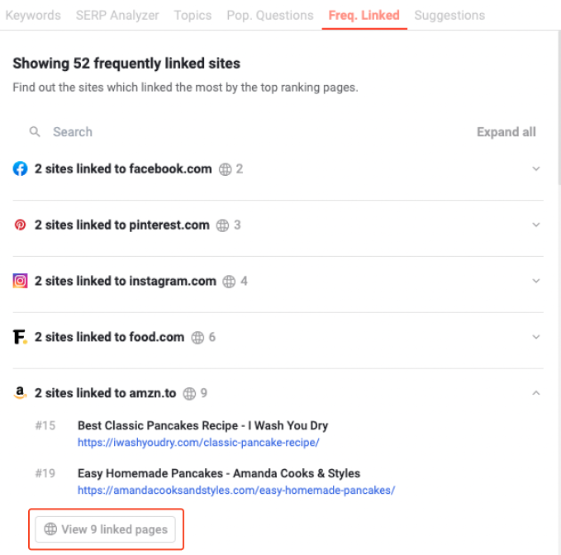Click Expand all
This screenshot has width=561, height=555.
point(506,132)
